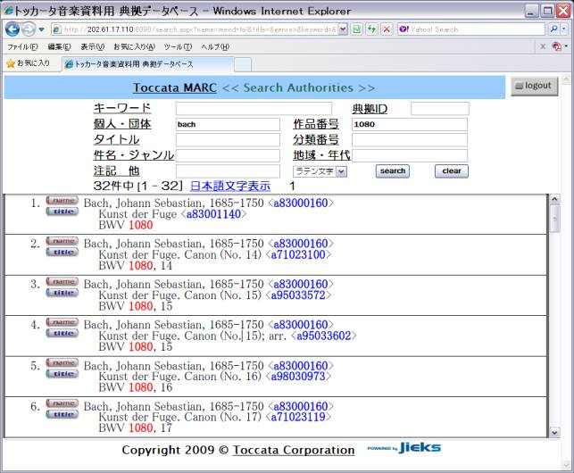
Task: Open the ラテン文字 script dropdown
Action: [320, 171]
